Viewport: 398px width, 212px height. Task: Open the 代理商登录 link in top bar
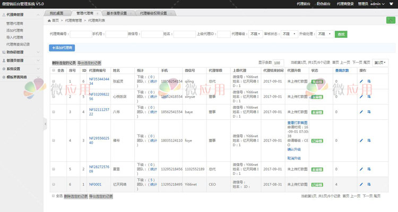(345, 4)
